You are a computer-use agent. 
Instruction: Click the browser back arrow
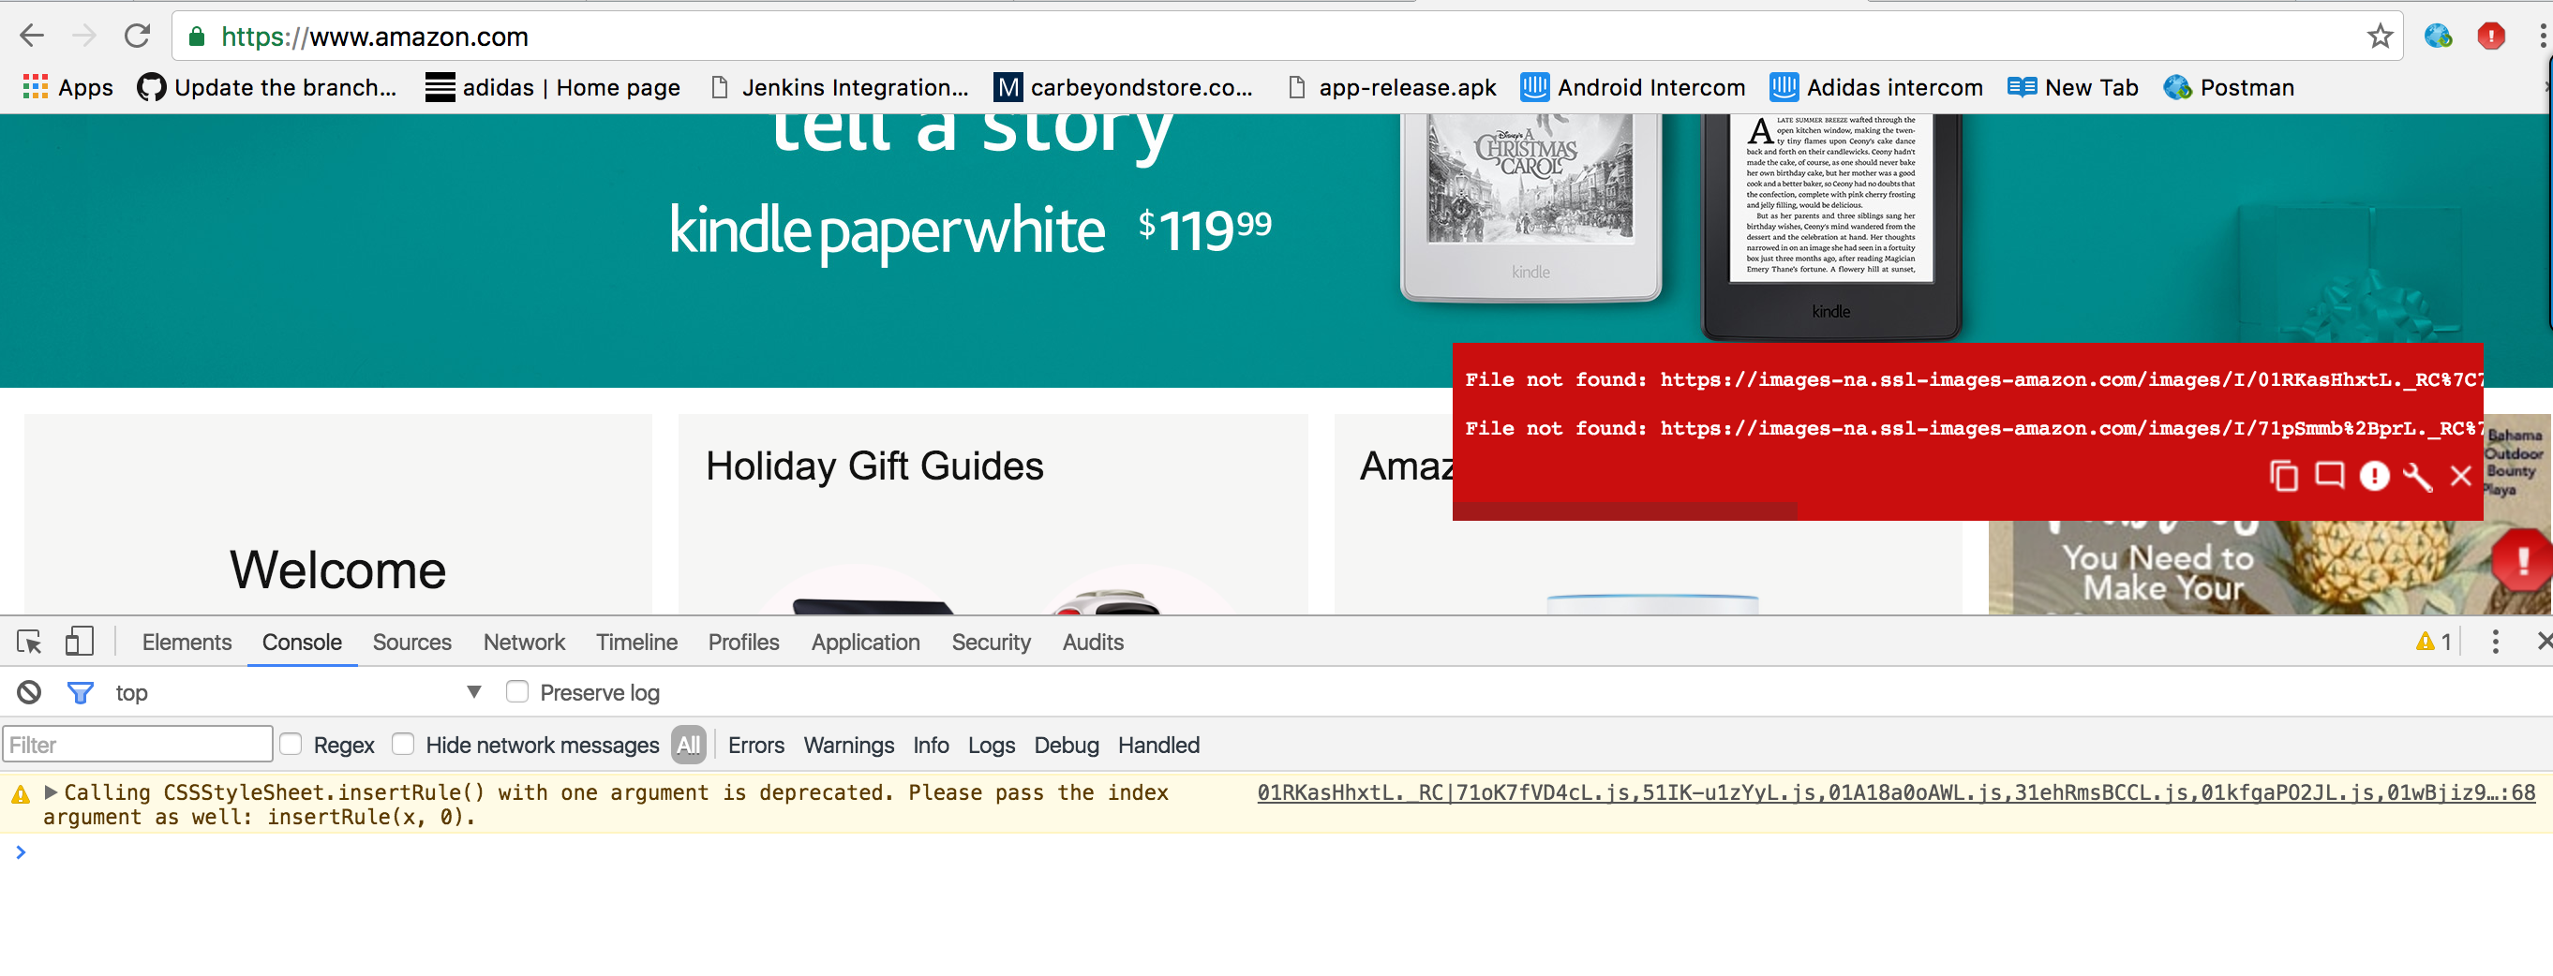click(x=32, y=37)
